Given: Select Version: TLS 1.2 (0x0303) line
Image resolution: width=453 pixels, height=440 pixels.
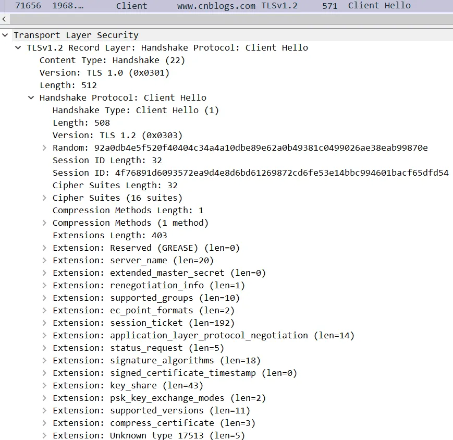Looking at the screenshot, I should click(x=117, y=136).
